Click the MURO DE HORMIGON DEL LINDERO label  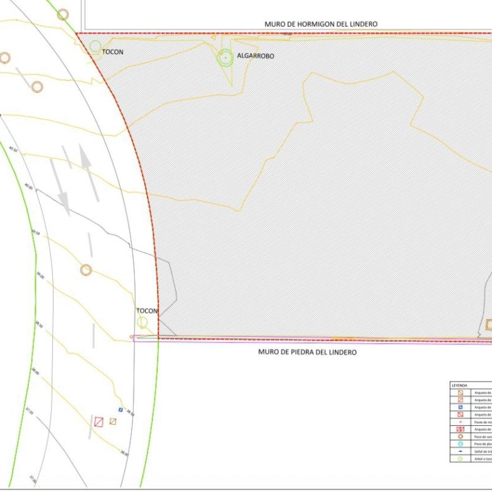click(321, 24)
